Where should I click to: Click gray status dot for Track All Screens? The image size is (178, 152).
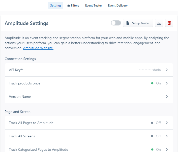pos(152,136)
